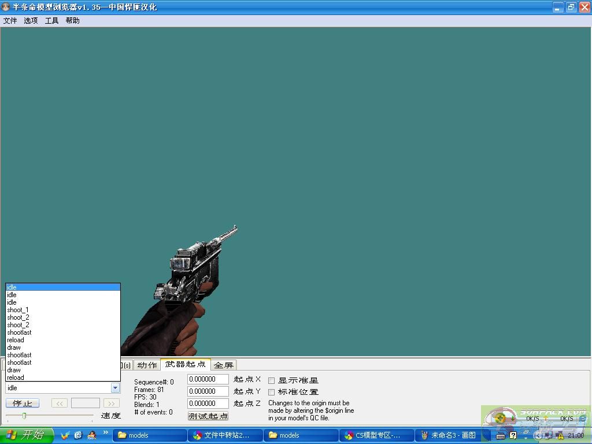Viewport: 592px width, 444px height.
Task: Open the 工具 menu
Action: pos(51,20)
